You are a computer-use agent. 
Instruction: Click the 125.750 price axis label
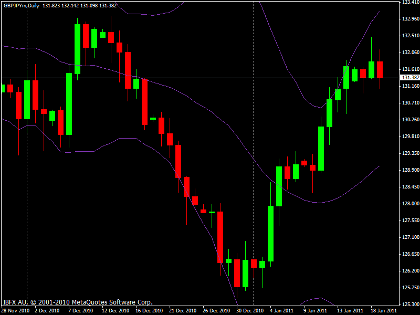click(x=411, y=288)
